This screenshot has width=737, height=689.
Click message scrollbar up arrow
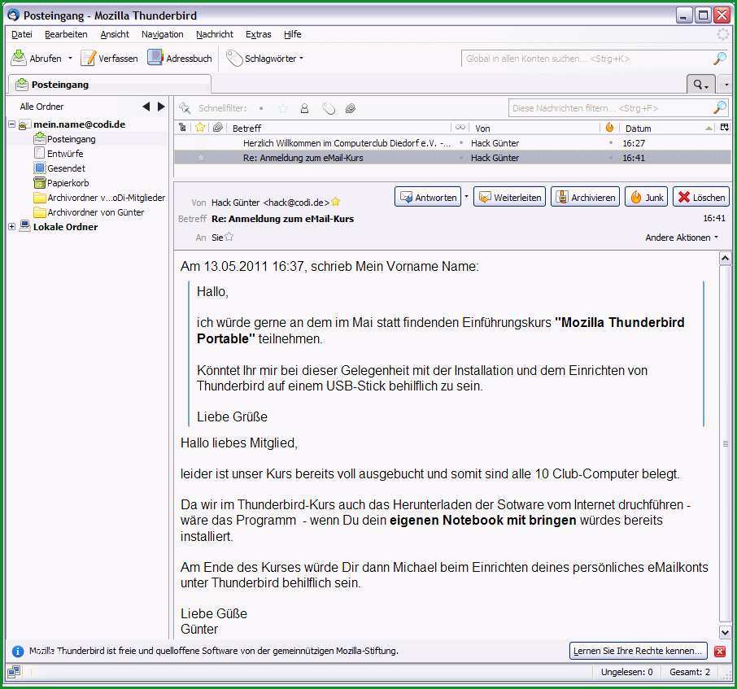[725, 258]
